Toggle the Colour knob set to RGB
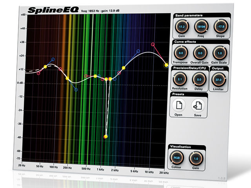 point(176,158)
